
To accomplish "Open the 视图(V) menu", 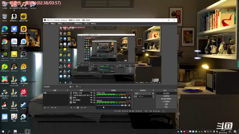I will [x=60, y=24].
